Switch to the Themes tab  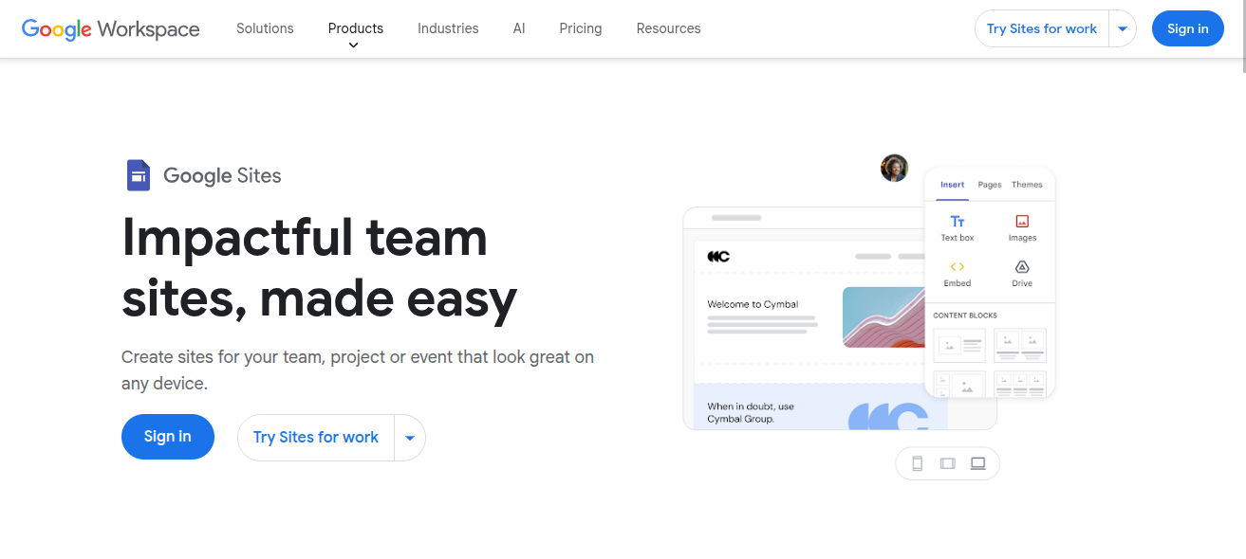tap(1027, 185)
